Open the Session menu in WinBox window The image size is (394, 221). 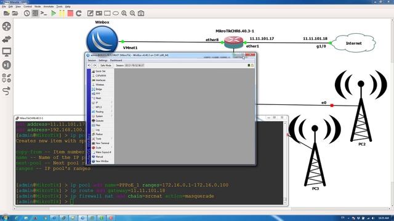(92, 60)
